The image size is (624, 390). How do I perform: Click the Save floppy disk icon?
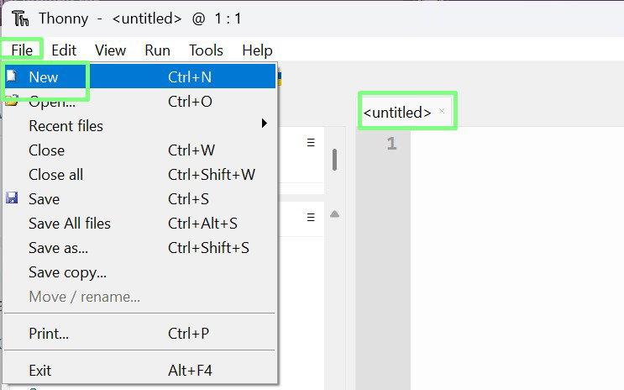[x=12, y=198]
